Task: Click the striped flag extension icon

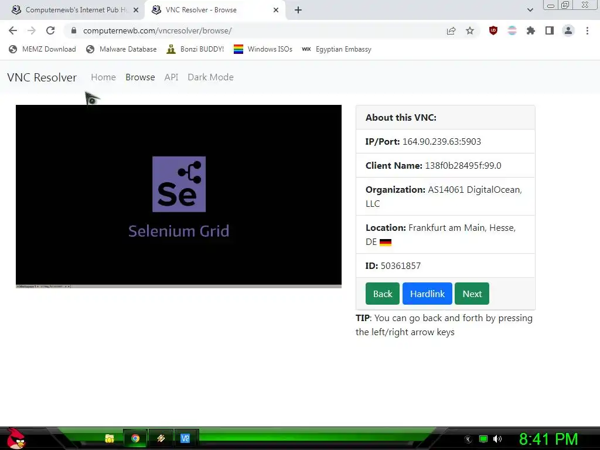Action: click(512, 30)
